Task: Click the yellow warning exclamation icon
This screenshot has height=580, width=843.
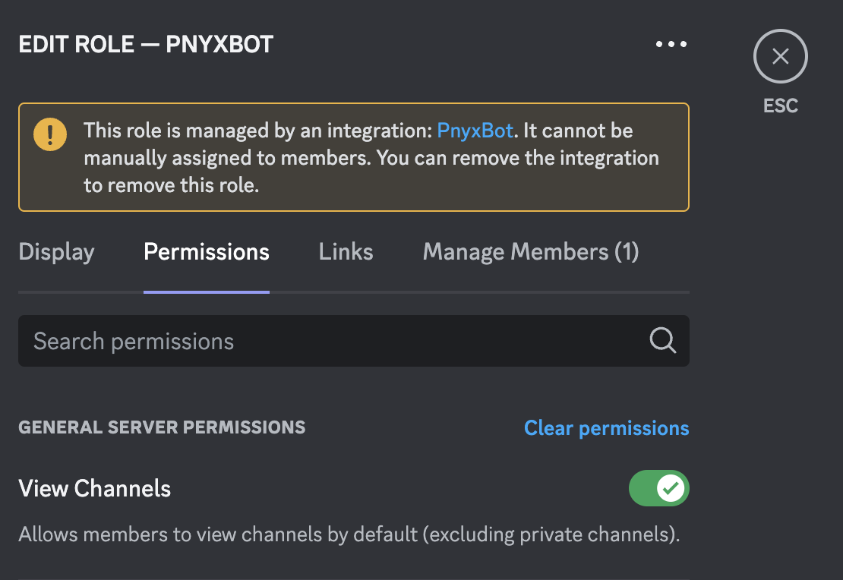Action: (x=50, y=134)
